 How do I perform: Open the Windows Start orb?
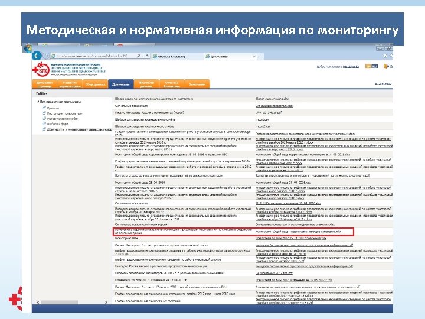28,48
